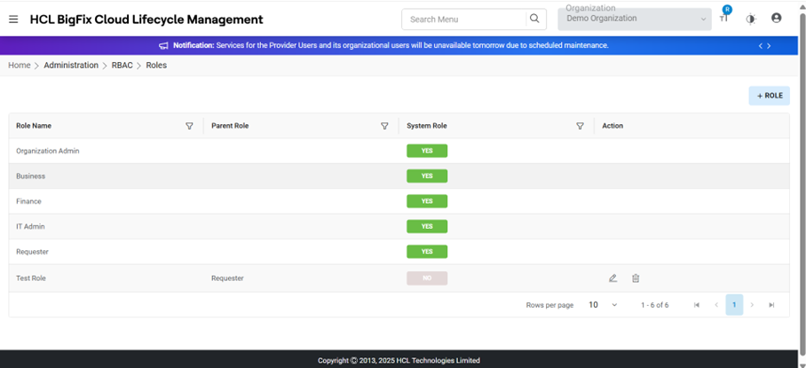Click Requester parent role of Test Role
This screenshot has width=806, height=368.
[227, 278]
